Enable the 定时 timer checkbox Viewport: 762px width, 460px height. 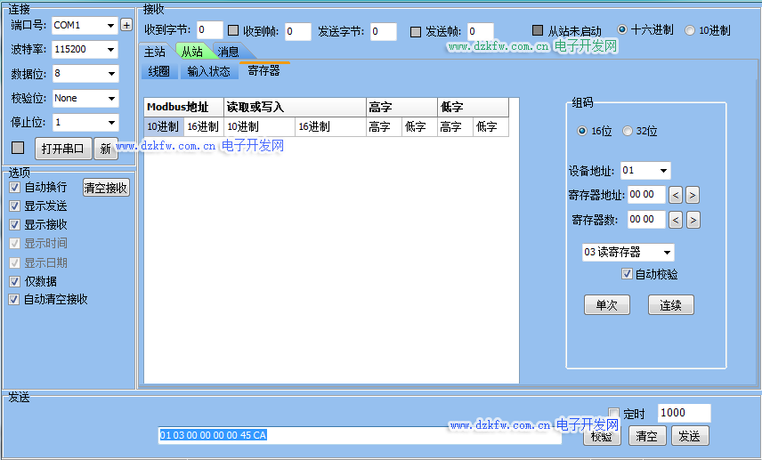pos(613,414)
